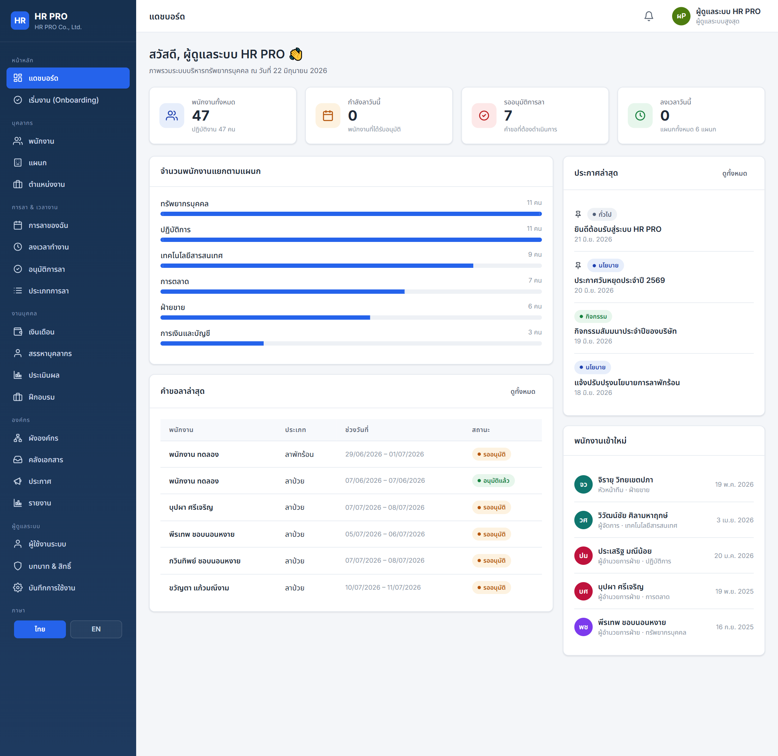Image resolution: width=778 pixels, height=756 pixels.
Task: Click the อนุมัติการลา check icon in sidebar
Action: 18,269
